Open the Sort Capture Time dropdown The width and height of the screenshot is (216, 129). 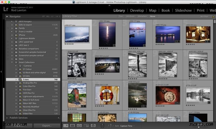point(127,126)
